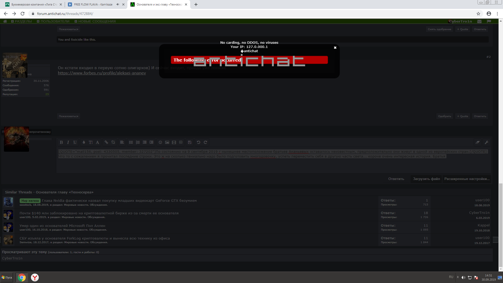The height and width of the screenshot is (283, 503).
Task: Undo last editor action
Action: (x=199, y=142)
